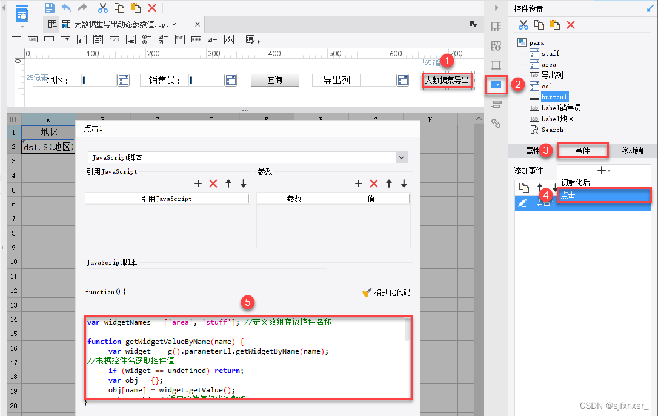Open the JavaScript脚本 type dropdown

pos(402,157)
